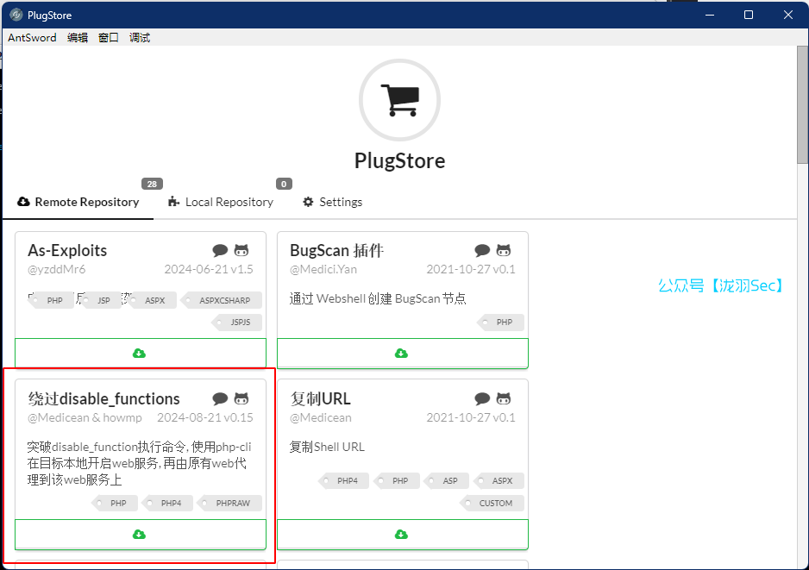Download the 复制URL plugin
The image size is (809, 570).
coord(402,535)
